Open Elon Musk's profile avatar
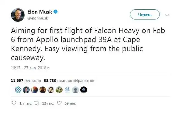 [x=18, y=14]
